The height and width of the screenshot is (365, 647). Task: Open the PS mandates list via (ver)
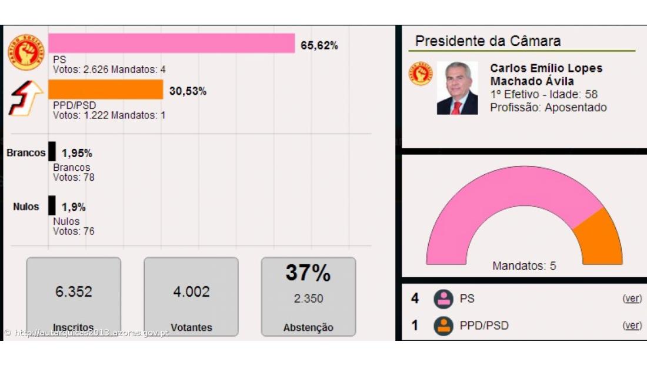click(x=631, y=299)
